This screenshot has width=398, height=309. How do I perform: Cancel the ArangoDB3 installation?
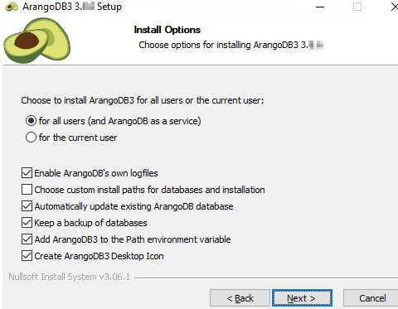[x=372, y=298]
